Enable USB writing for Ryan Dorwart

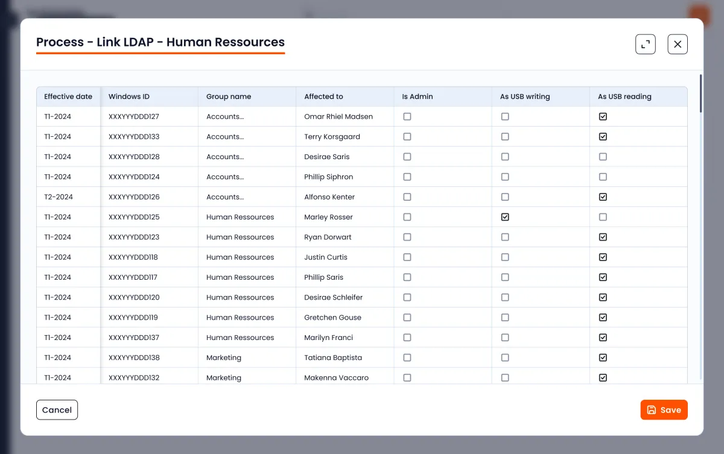coord(505,237)
